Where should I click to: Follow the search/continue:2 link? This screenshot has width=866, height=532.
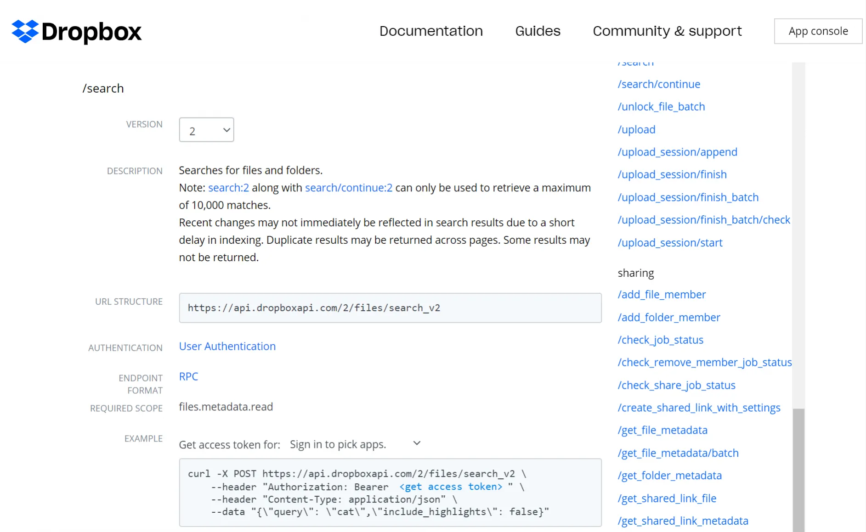point(349,188)
